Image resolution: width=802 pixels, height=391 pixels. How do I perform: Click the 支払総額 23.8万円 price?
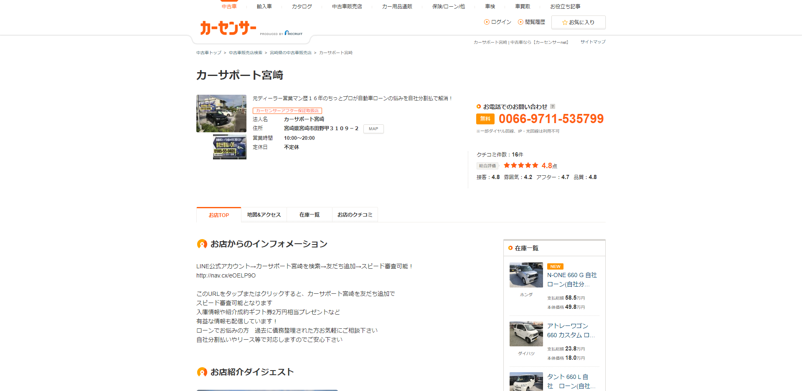click(x=566, y=349)
